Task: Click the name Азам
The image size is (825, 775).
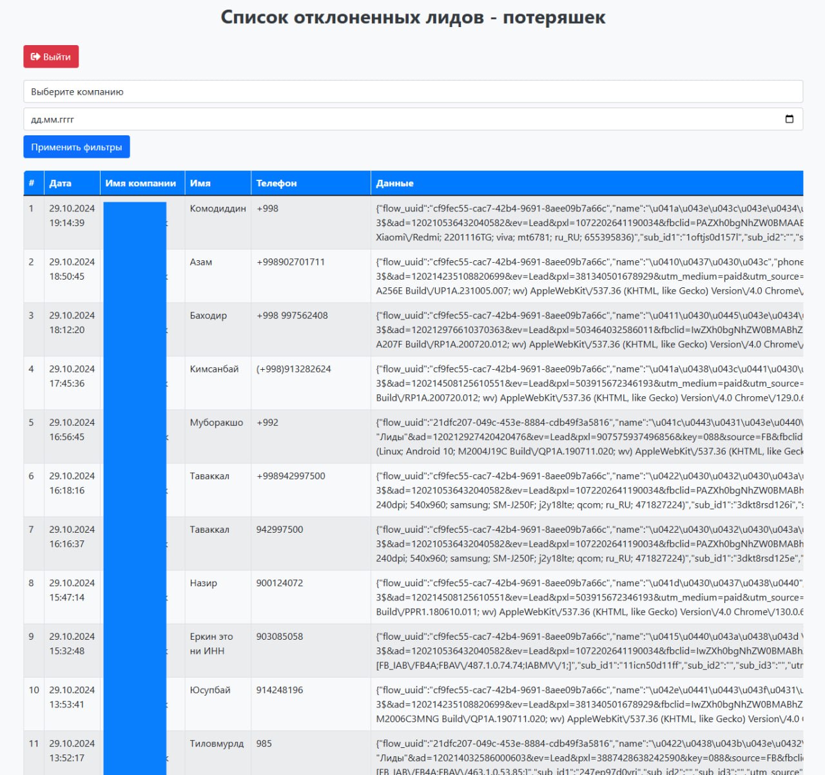Action: click(201, 262)
